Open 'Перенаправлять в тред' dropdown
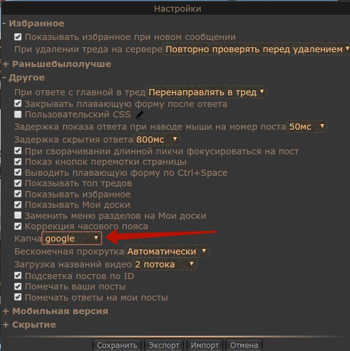This screenshot has width=350, height=351. (206, 92)
